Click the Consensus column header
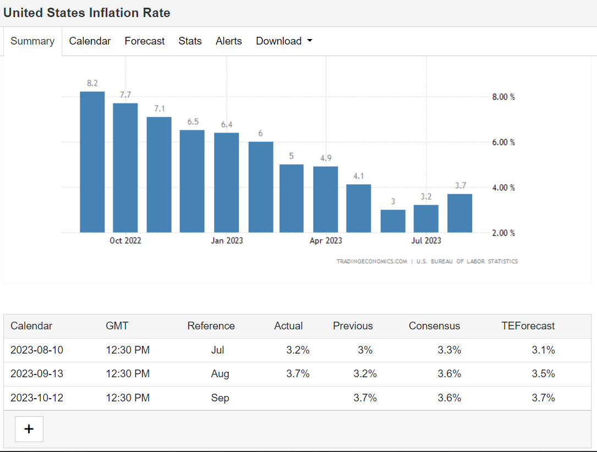 [434, 326]
